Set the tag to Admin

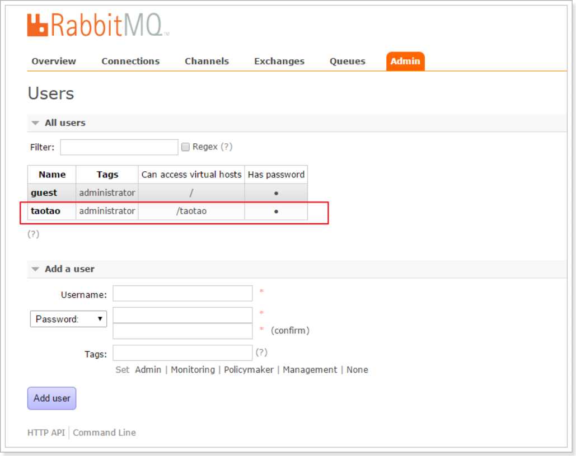pos(148,370)
